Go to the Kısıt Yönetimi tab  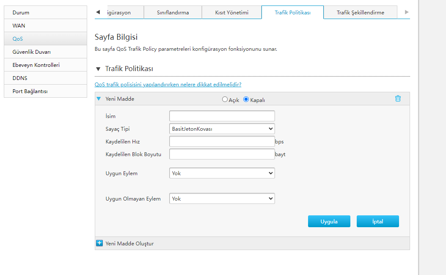pyautogui.click(x=231, y=13)
